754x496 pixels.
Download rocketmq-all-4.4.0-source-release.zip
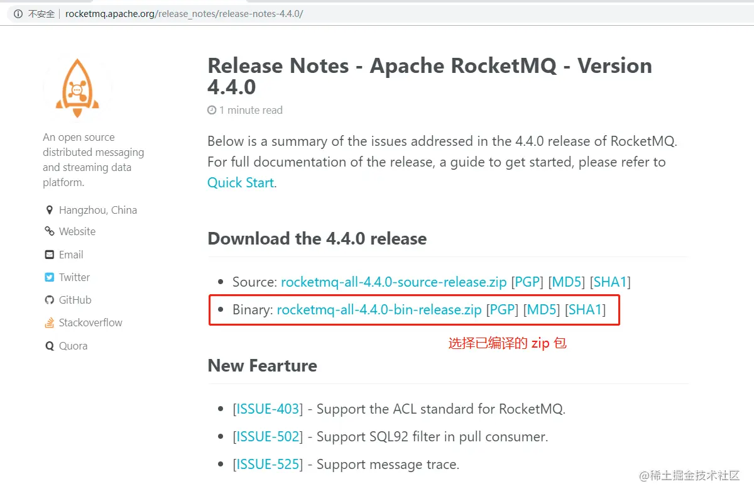click(392, 282)
